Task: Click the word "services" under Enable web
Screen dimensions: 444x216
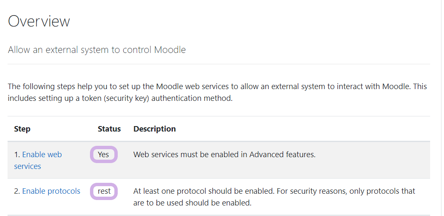Action: 27,166
